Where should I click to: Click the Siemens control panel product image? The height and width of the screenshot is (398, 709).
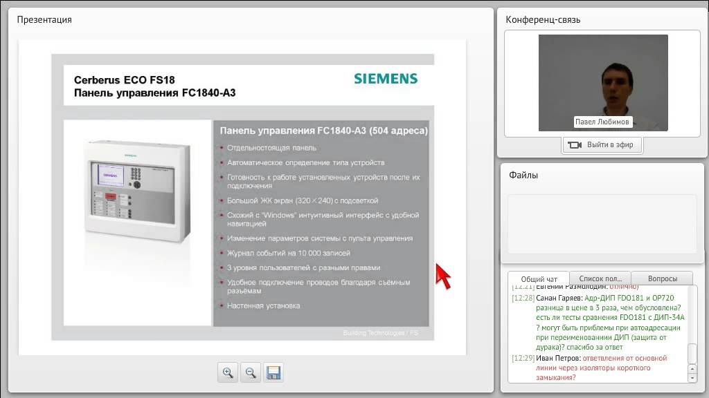click(x=138, y=192)
